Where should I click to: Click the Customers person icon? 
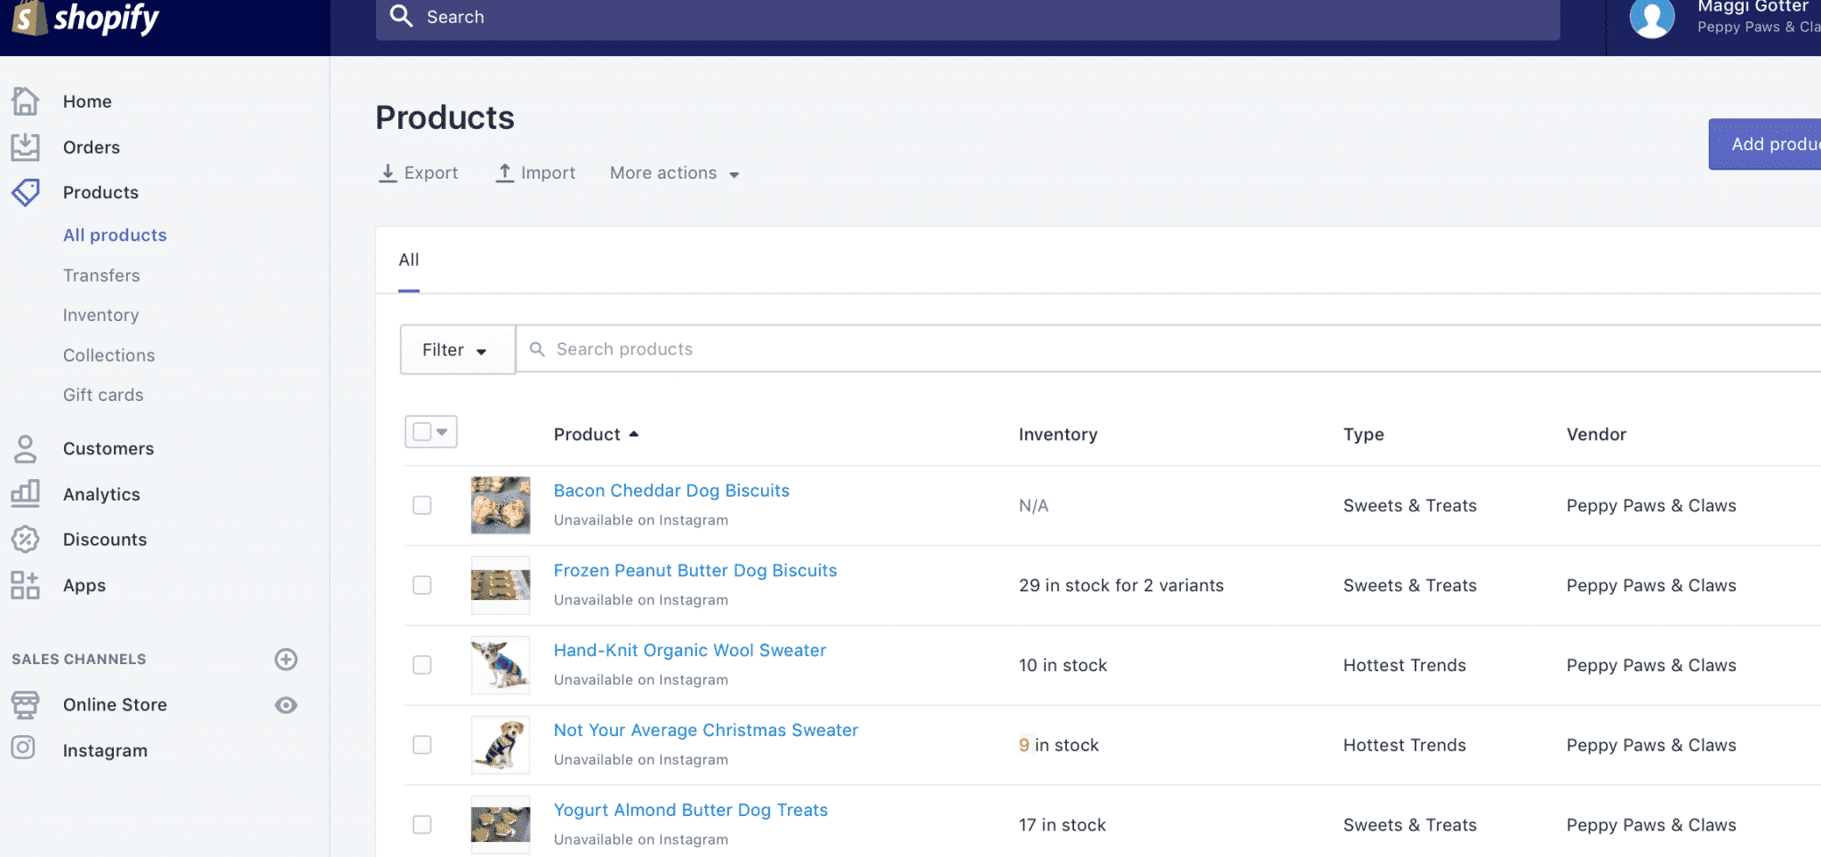coord(25,449)
